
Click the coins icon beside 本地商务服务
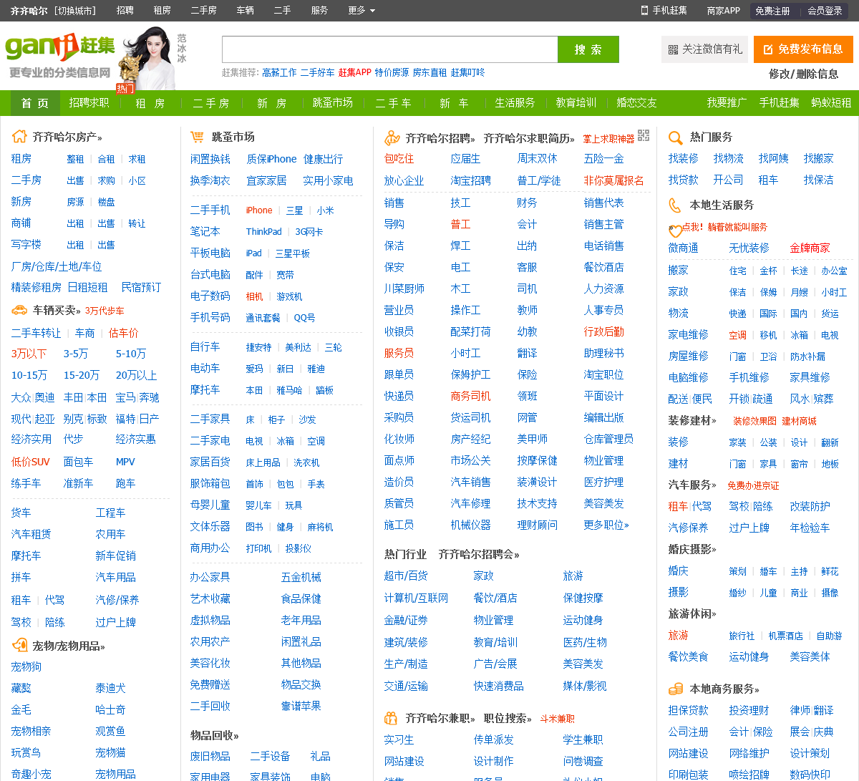[x=675, y=689]
